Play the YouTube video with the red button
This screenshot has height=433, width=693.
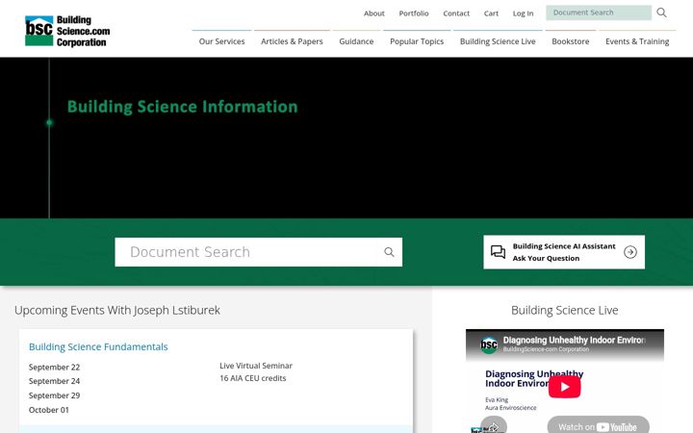[x=564, y=387]
